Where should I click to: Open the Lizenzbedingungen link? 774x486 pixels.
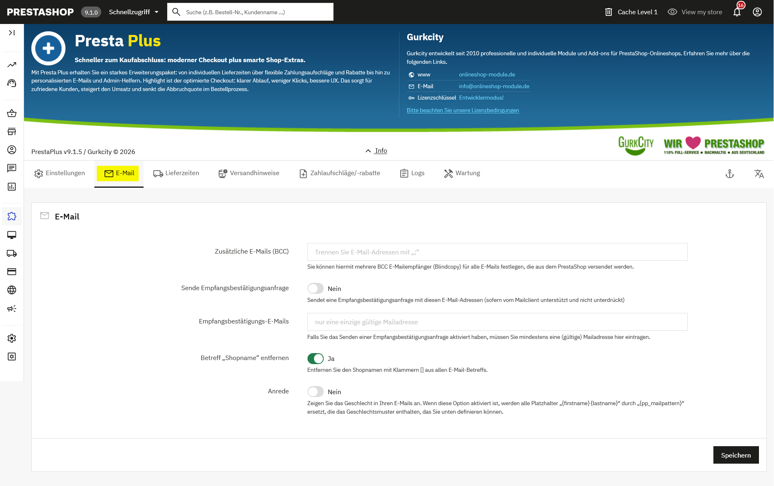(x=463, y=110)
